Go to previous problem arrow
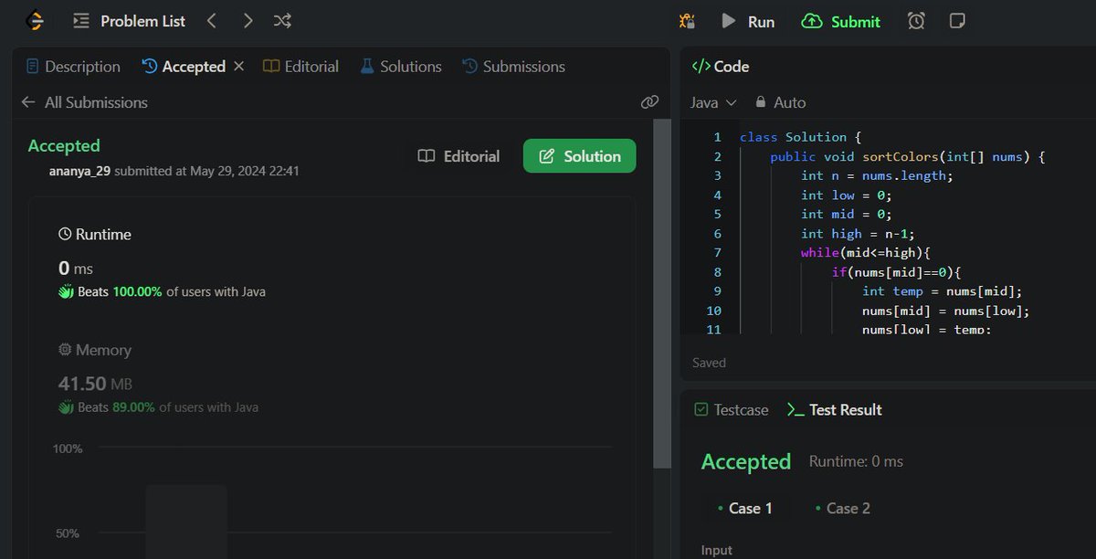The image size is (1096, 559). point(212,21)
